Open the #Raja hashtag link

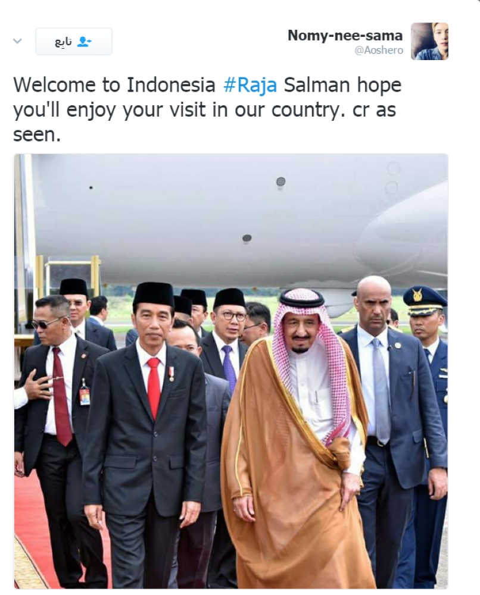[x=250, y=84]
